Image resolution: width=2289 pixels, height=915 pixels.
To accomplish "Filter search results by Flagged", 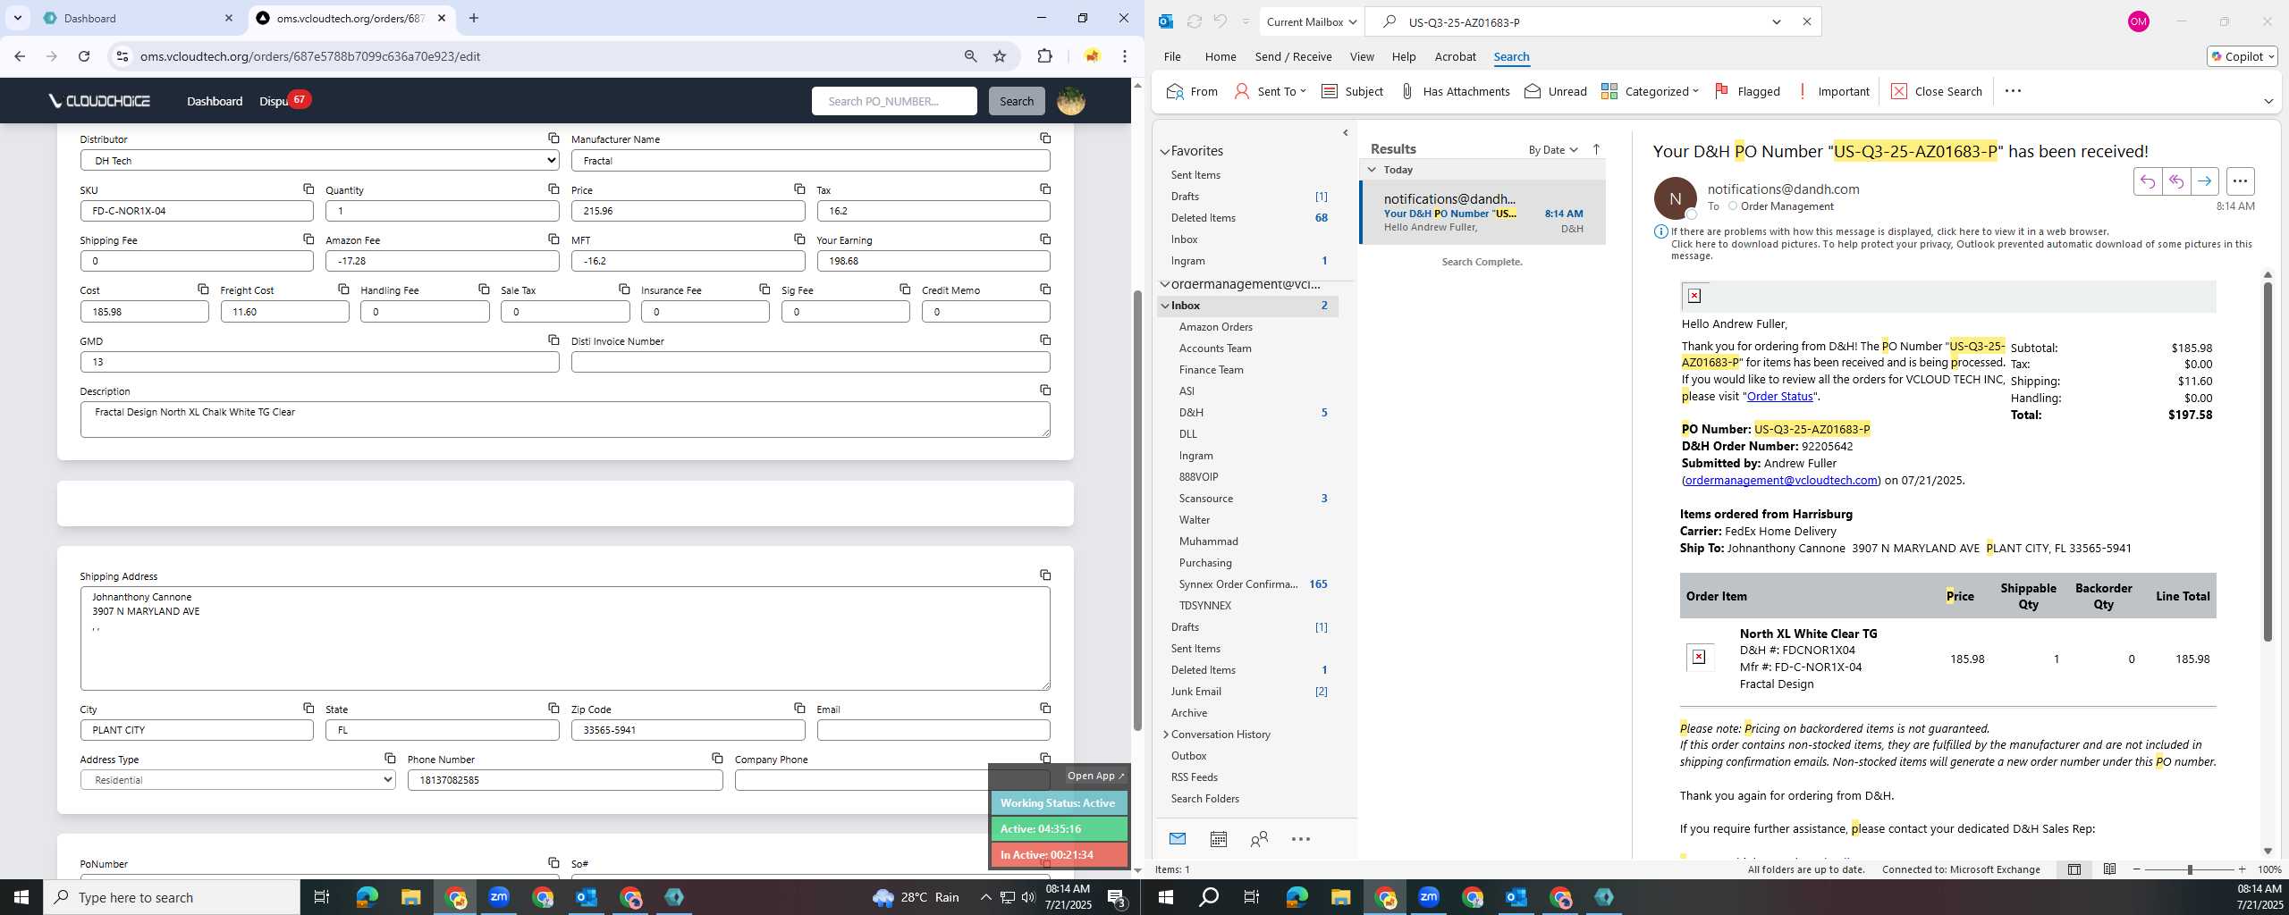I will click(x=1746, y=91).
